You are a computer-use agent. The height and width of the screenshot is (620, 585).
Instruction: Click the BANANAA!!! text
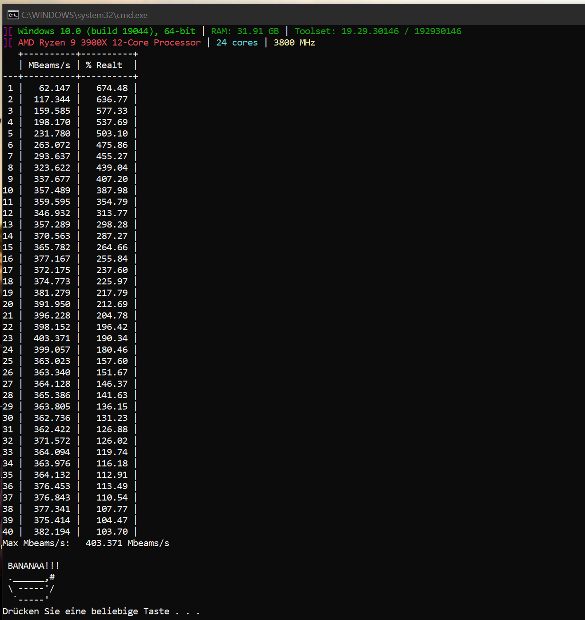[x=34, y=566]
